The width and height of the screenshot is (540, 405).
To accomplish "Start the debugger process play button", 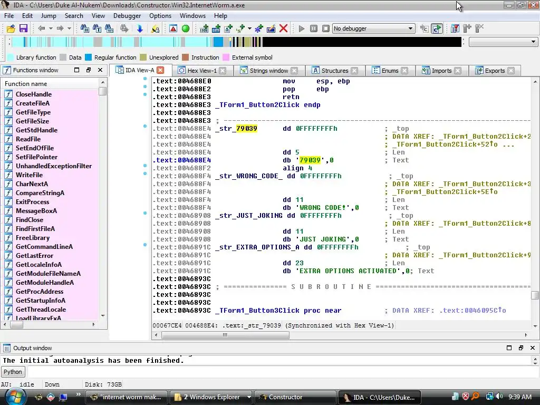I will [301, 28].
